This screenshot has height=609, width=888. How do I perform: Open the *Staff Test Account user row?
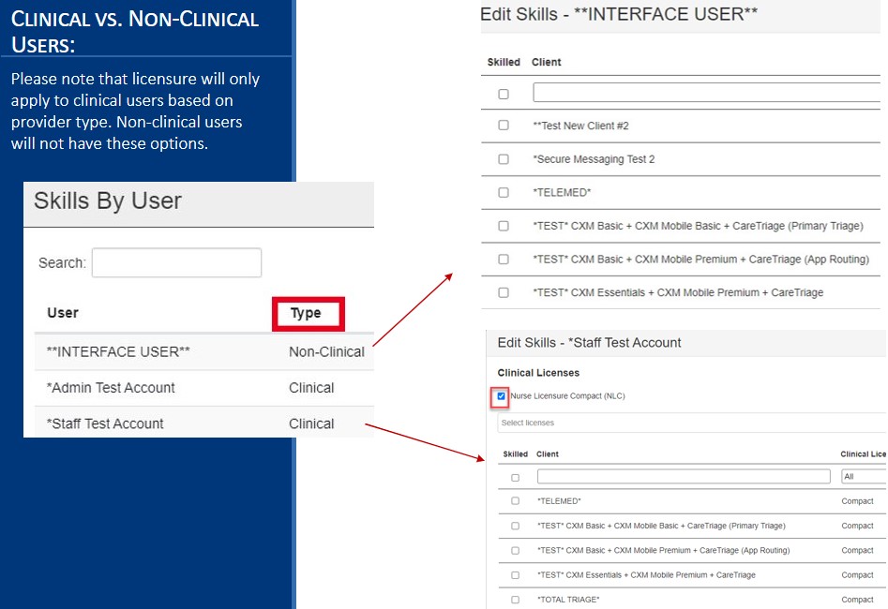(x=106, y=423)
